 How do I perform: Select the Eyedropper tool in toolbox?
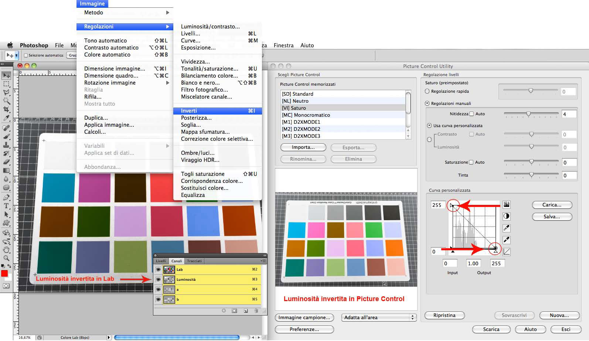(6, 118)
